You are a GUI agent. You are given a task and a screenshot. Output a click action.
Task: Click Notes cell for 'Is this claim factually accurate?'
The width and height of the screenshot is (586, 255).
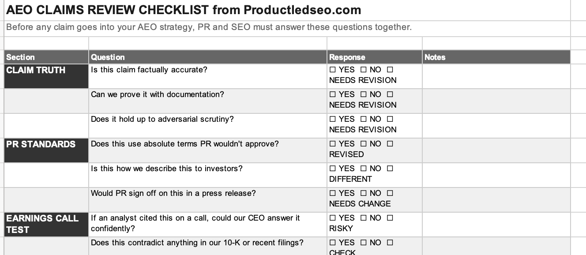click(496, 76)
